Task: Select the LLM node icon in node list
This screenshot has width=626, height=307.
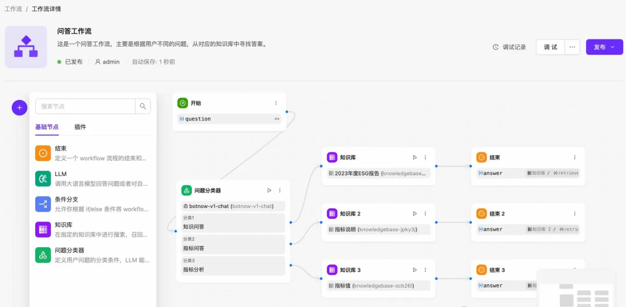Action: coord(43,179)
